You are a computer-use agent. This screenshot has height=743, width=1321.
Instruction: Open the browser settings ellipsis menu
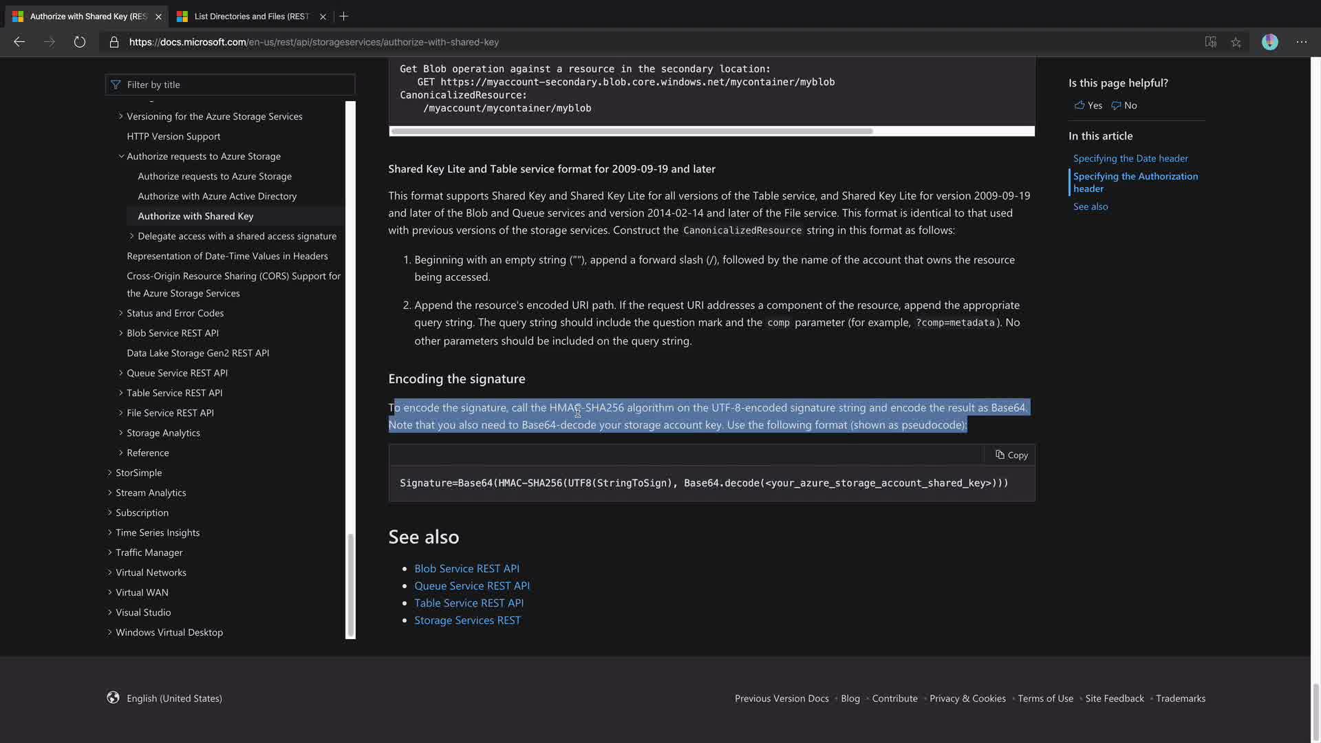tap(1301, 42)
